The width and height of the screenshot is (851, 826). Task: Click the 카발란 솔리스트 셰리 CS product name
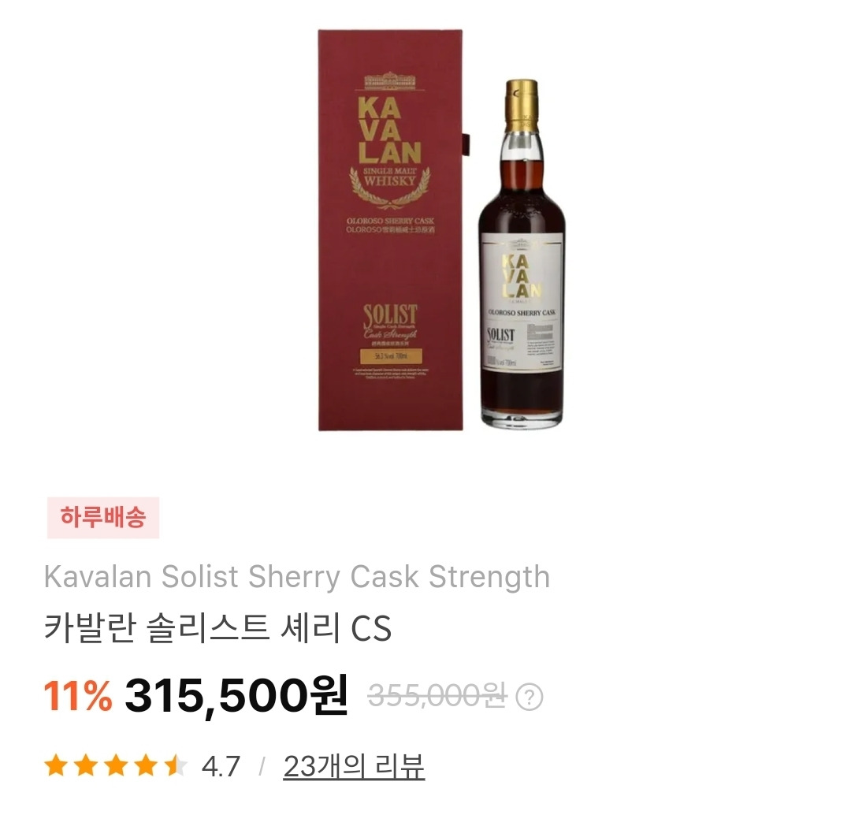pos(217,628)
